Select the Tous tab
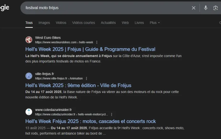Viewport: 221px width, 139px height. pyautogui.click(x=29, y=23)
